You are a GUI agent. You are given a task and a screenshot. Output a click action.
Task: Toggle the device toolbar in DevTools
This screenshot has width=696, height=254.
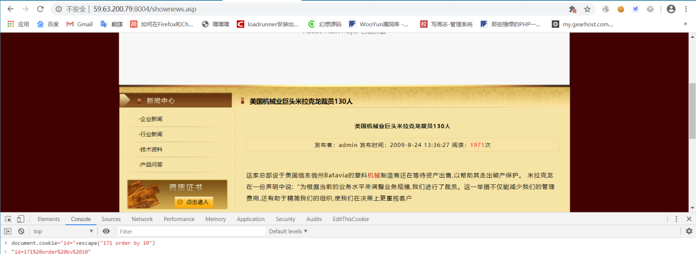[20, 219]
